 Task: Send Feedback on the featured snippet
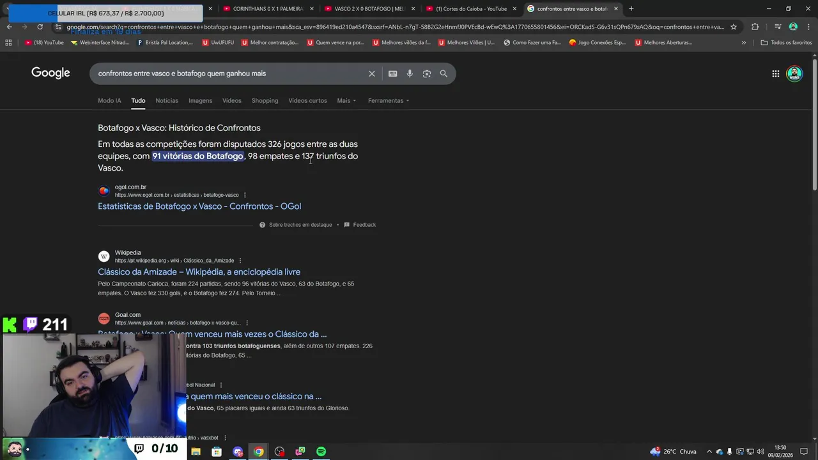coord(360,225)
